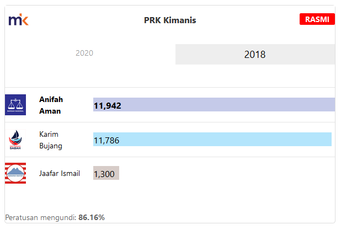Click the red RASMI badge

tap(317, 19)
